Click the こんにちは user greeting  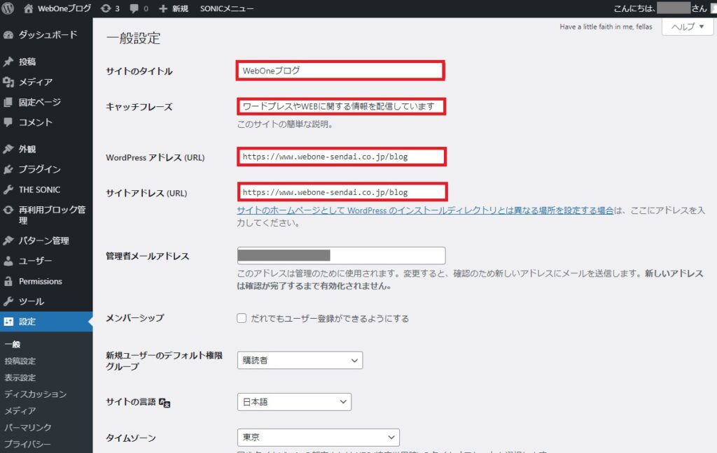(660, 8)
